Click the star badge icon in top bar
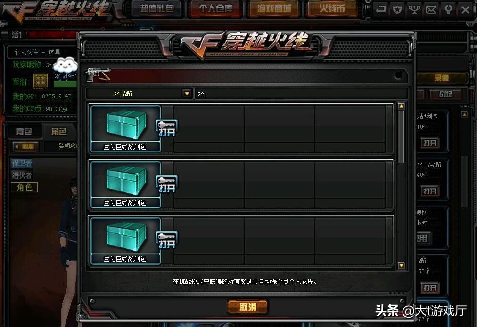 (x=397, y=10)
